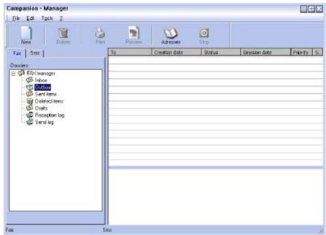Click the Drafts folder icon
Screen dimensions: 326x235
(x=30, y=108)
